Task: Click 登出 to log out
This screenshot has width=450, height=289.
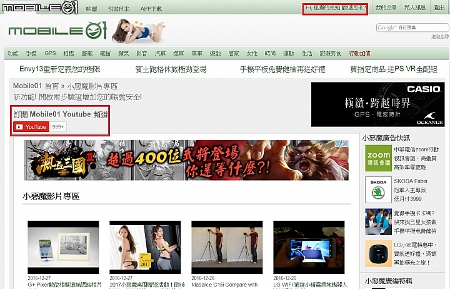Action: point(439,8)
